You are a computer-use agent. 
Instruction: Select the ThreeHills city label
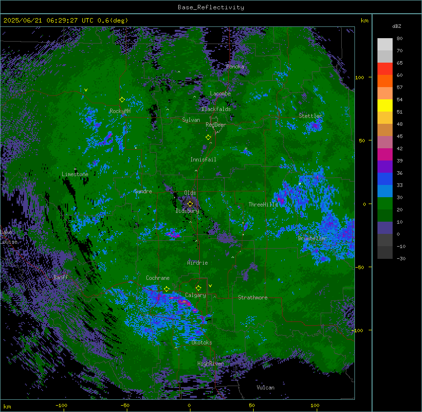click(x=263, y=205)
